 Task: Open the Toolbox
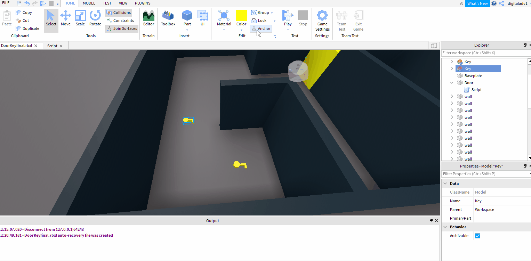click(x=168, y=18)
